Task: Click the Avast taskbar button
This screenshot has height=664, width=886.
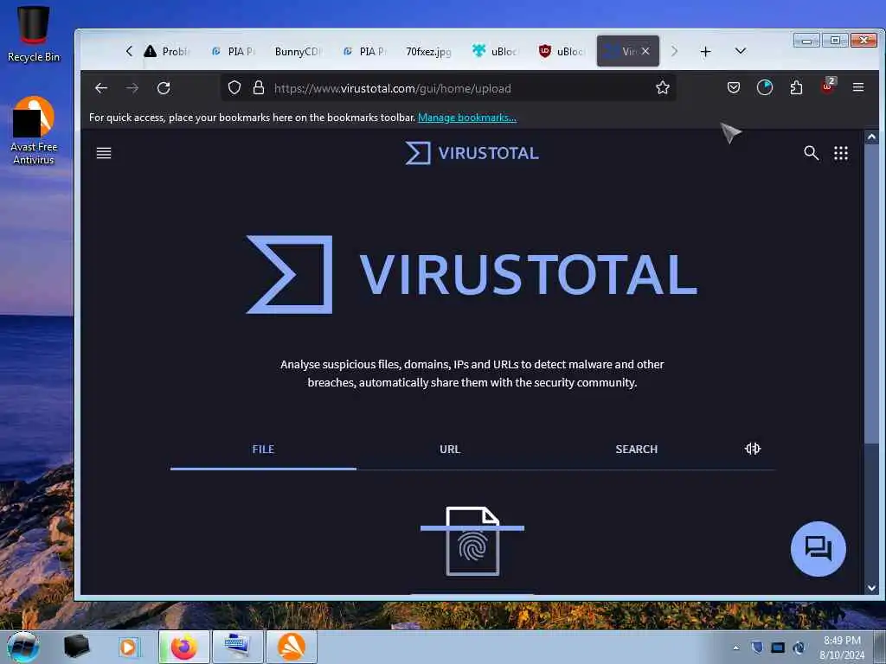Action: click(292, 647)
